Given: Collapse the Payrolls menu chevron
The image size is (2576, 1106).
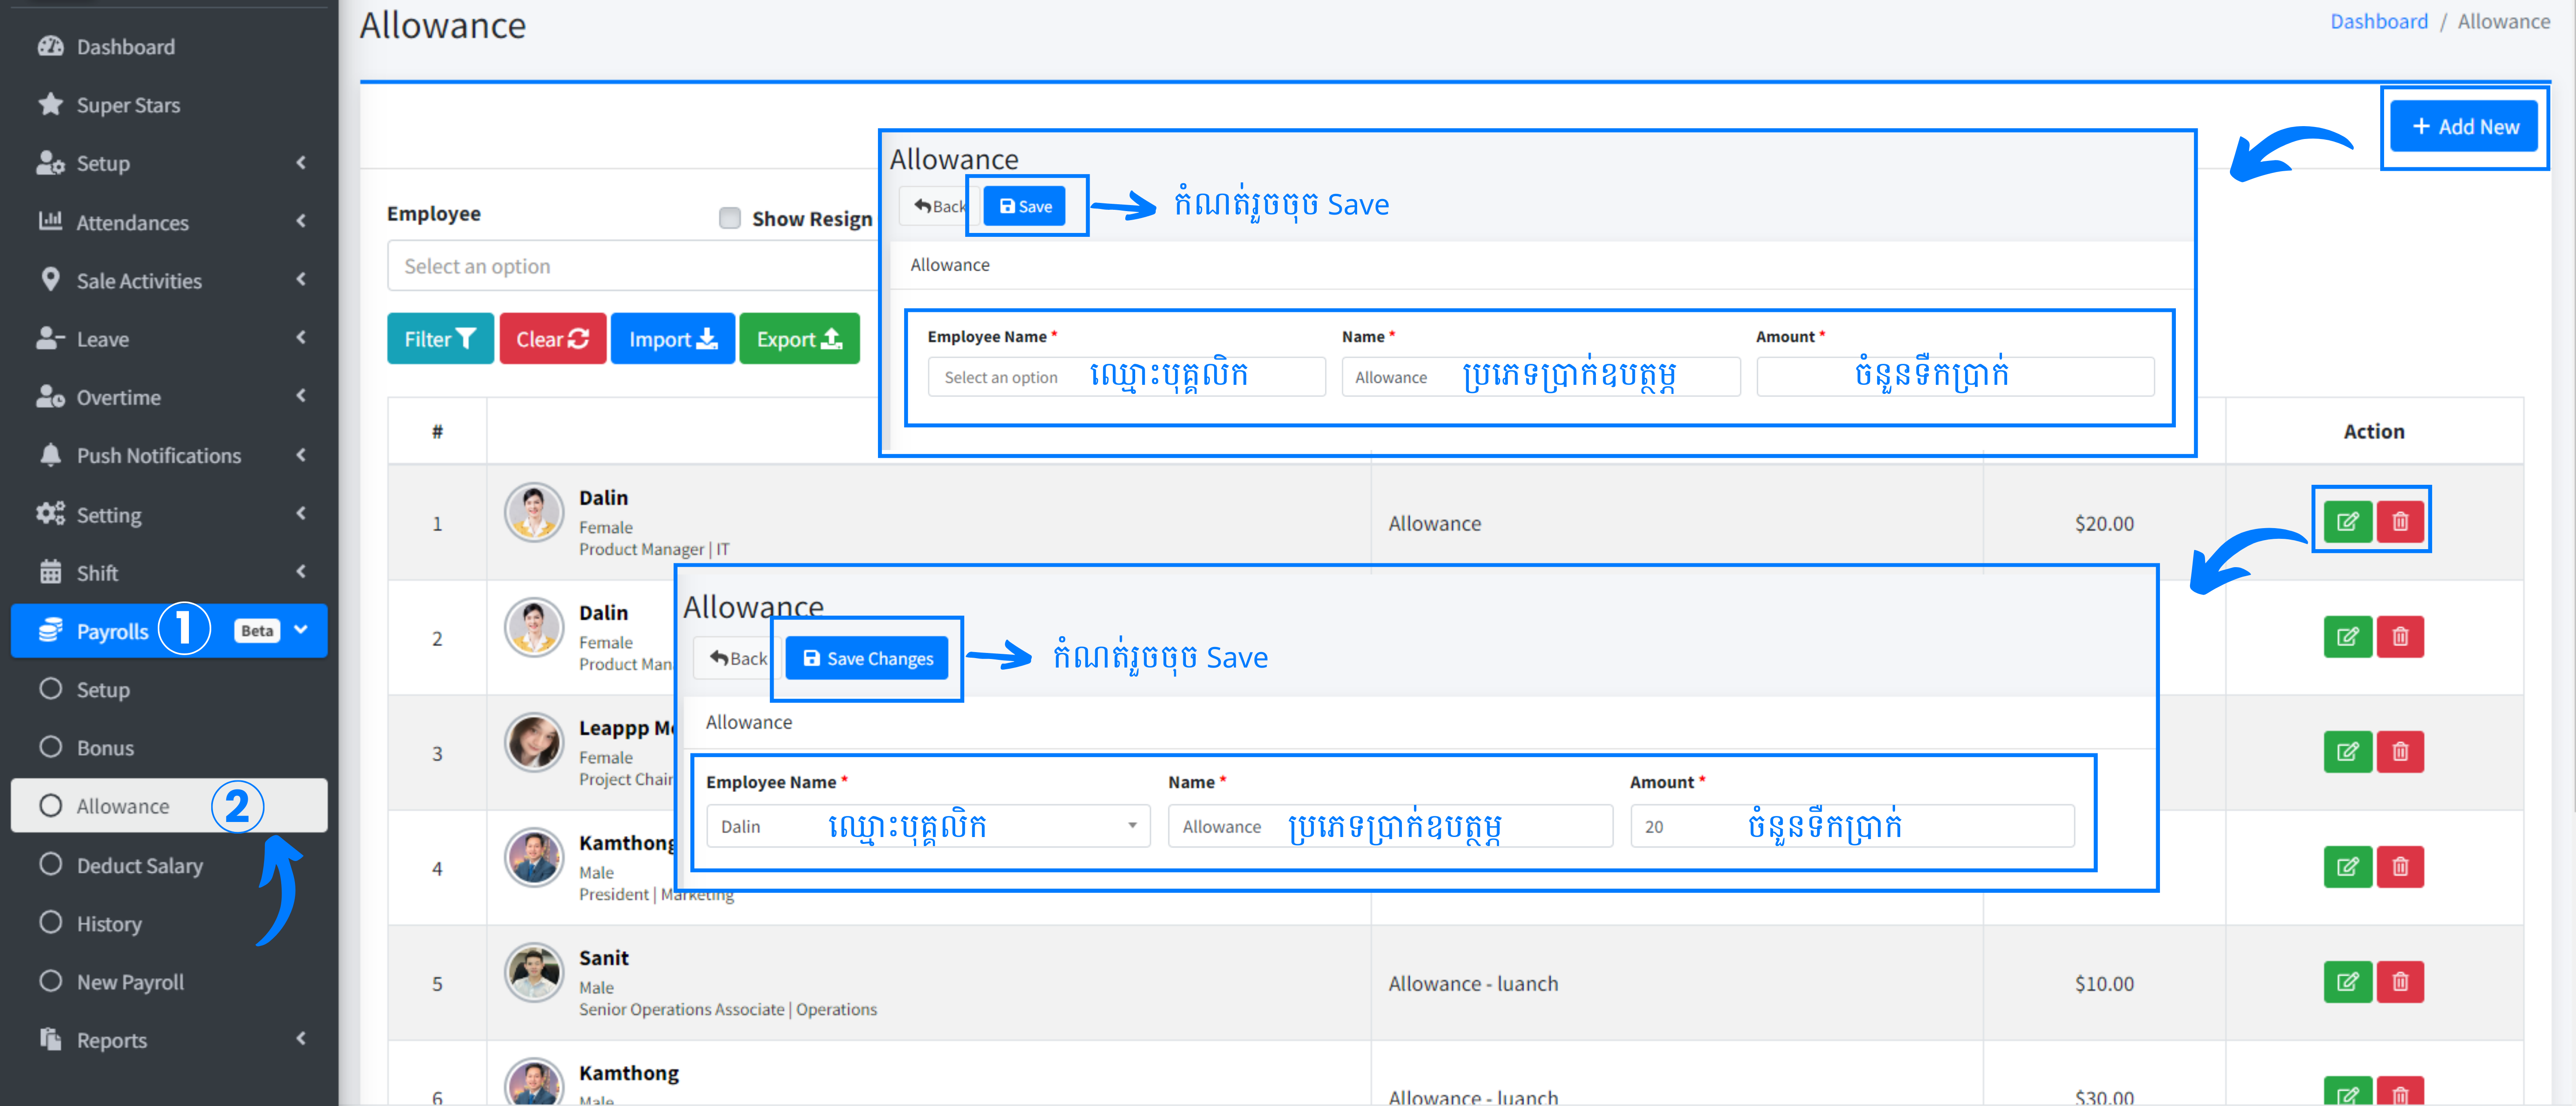Looking at the screenshot, I should tap(301, 629).
